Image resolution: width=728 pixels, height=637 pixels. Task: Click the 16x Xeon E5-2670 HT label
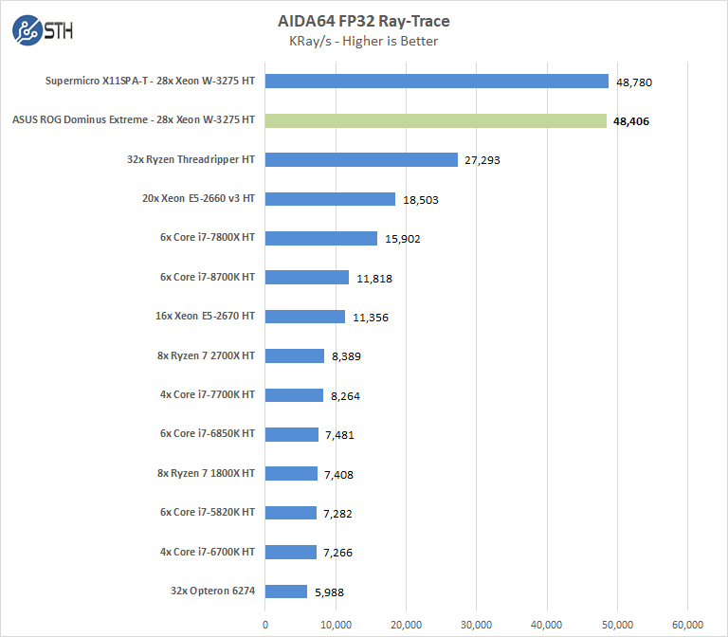point(205,317)
